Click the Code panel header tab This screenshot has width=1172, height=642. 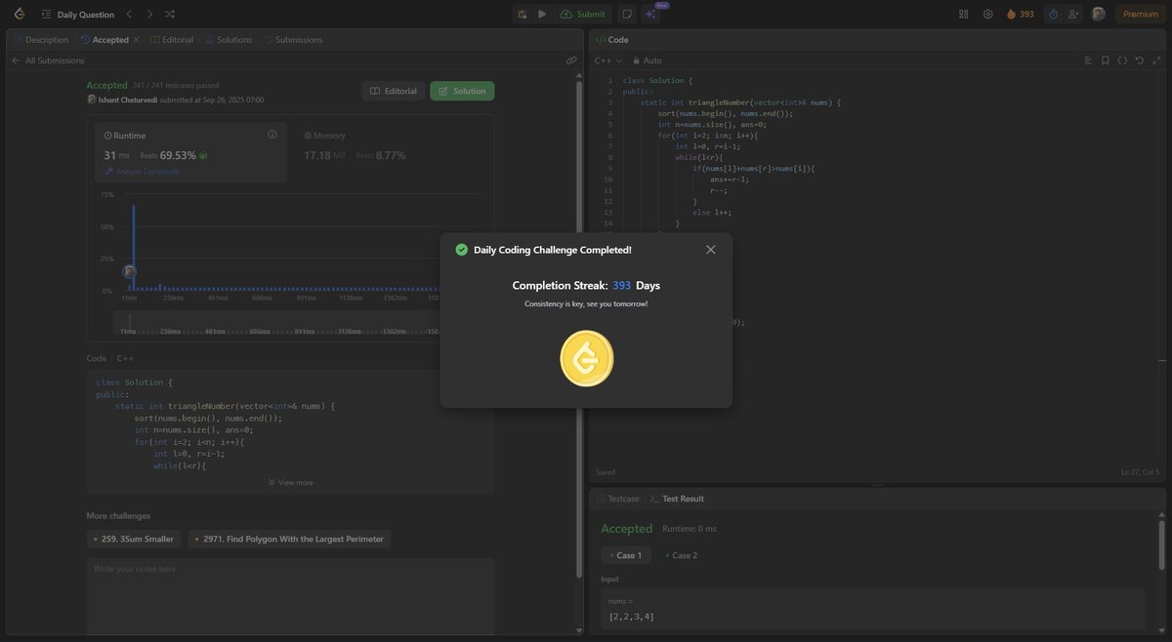[612, 40]
